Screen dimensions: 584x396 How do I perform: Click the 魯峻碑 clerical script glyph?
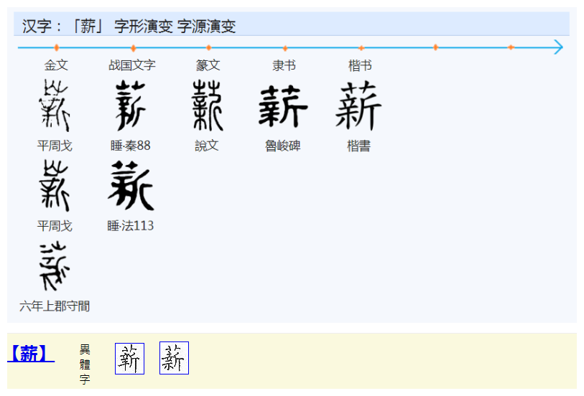(283, 106)
